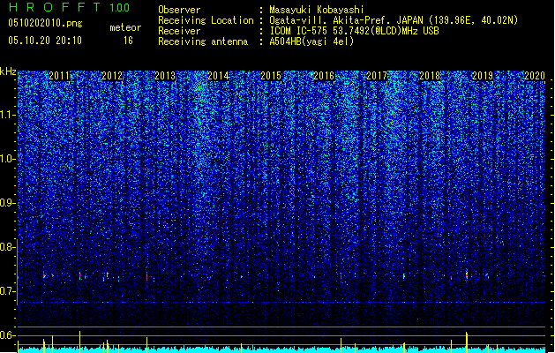This screenshot has height=353, width=555.
Task: Click the receiver ICOM IC-575 line
Action: click(x=354, y=31)
